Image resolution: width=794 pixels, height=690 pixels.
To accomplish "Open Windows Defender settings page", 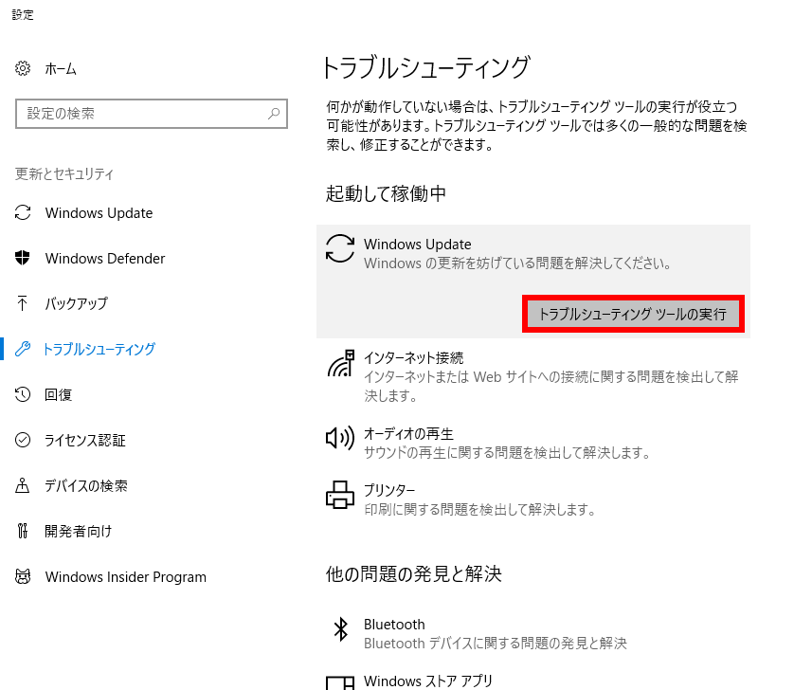I will tap(105, 259).
